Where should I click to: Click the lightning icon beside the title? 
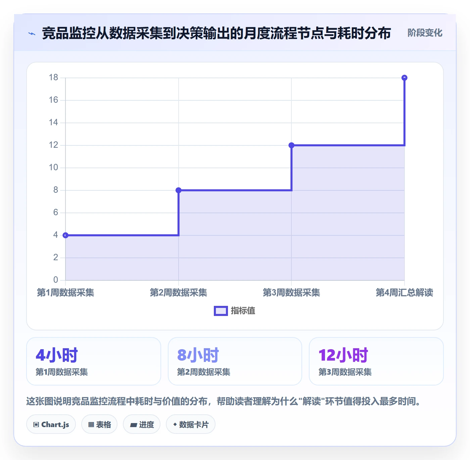(x=32, y=34)
